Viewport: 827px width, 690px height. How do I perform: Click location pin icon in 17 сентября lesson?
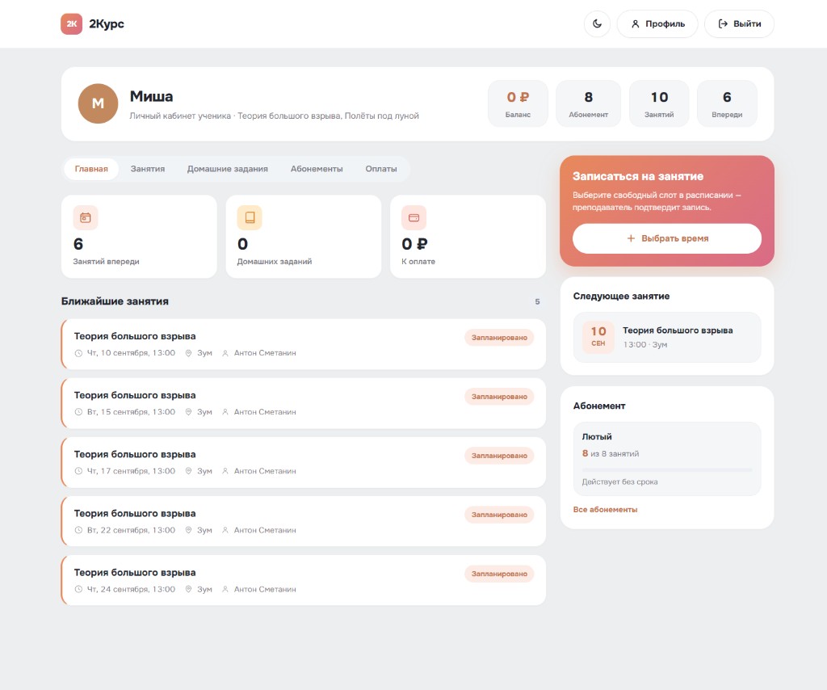[x=188, y=471]
